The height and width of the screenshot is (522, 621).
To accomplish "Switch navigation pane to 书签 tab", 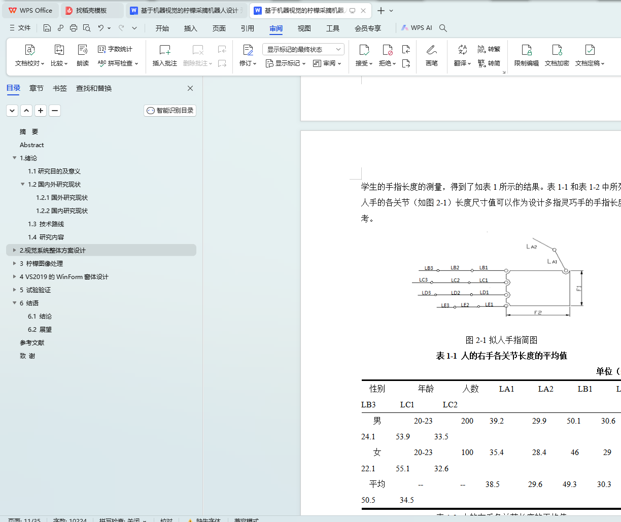I will click(60, 88).
